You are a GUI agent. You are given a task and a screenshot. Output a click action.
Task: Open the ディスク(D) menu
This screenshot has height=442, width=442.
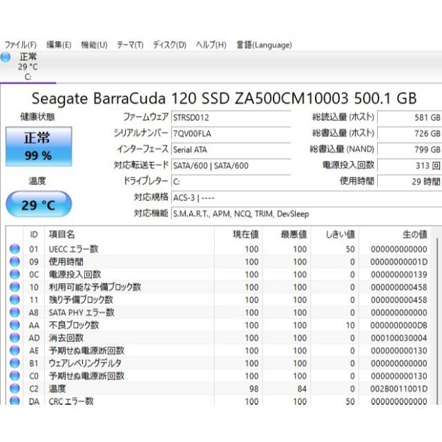(169, 45)
